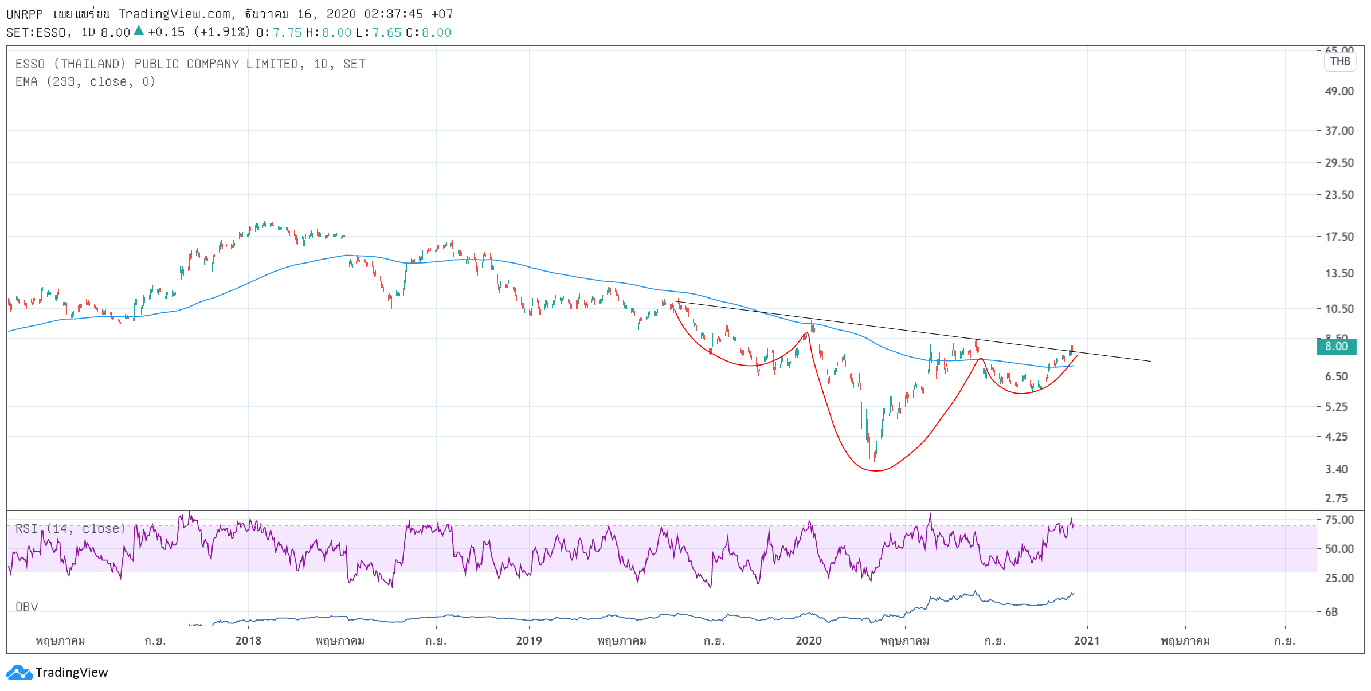Click the 2018 label on time axis
The image size is (1371, 691).
[248, 641]
